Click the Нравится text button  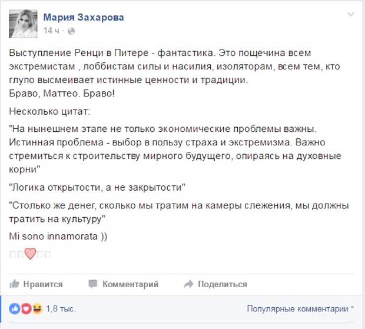click(x=43, y=284)
